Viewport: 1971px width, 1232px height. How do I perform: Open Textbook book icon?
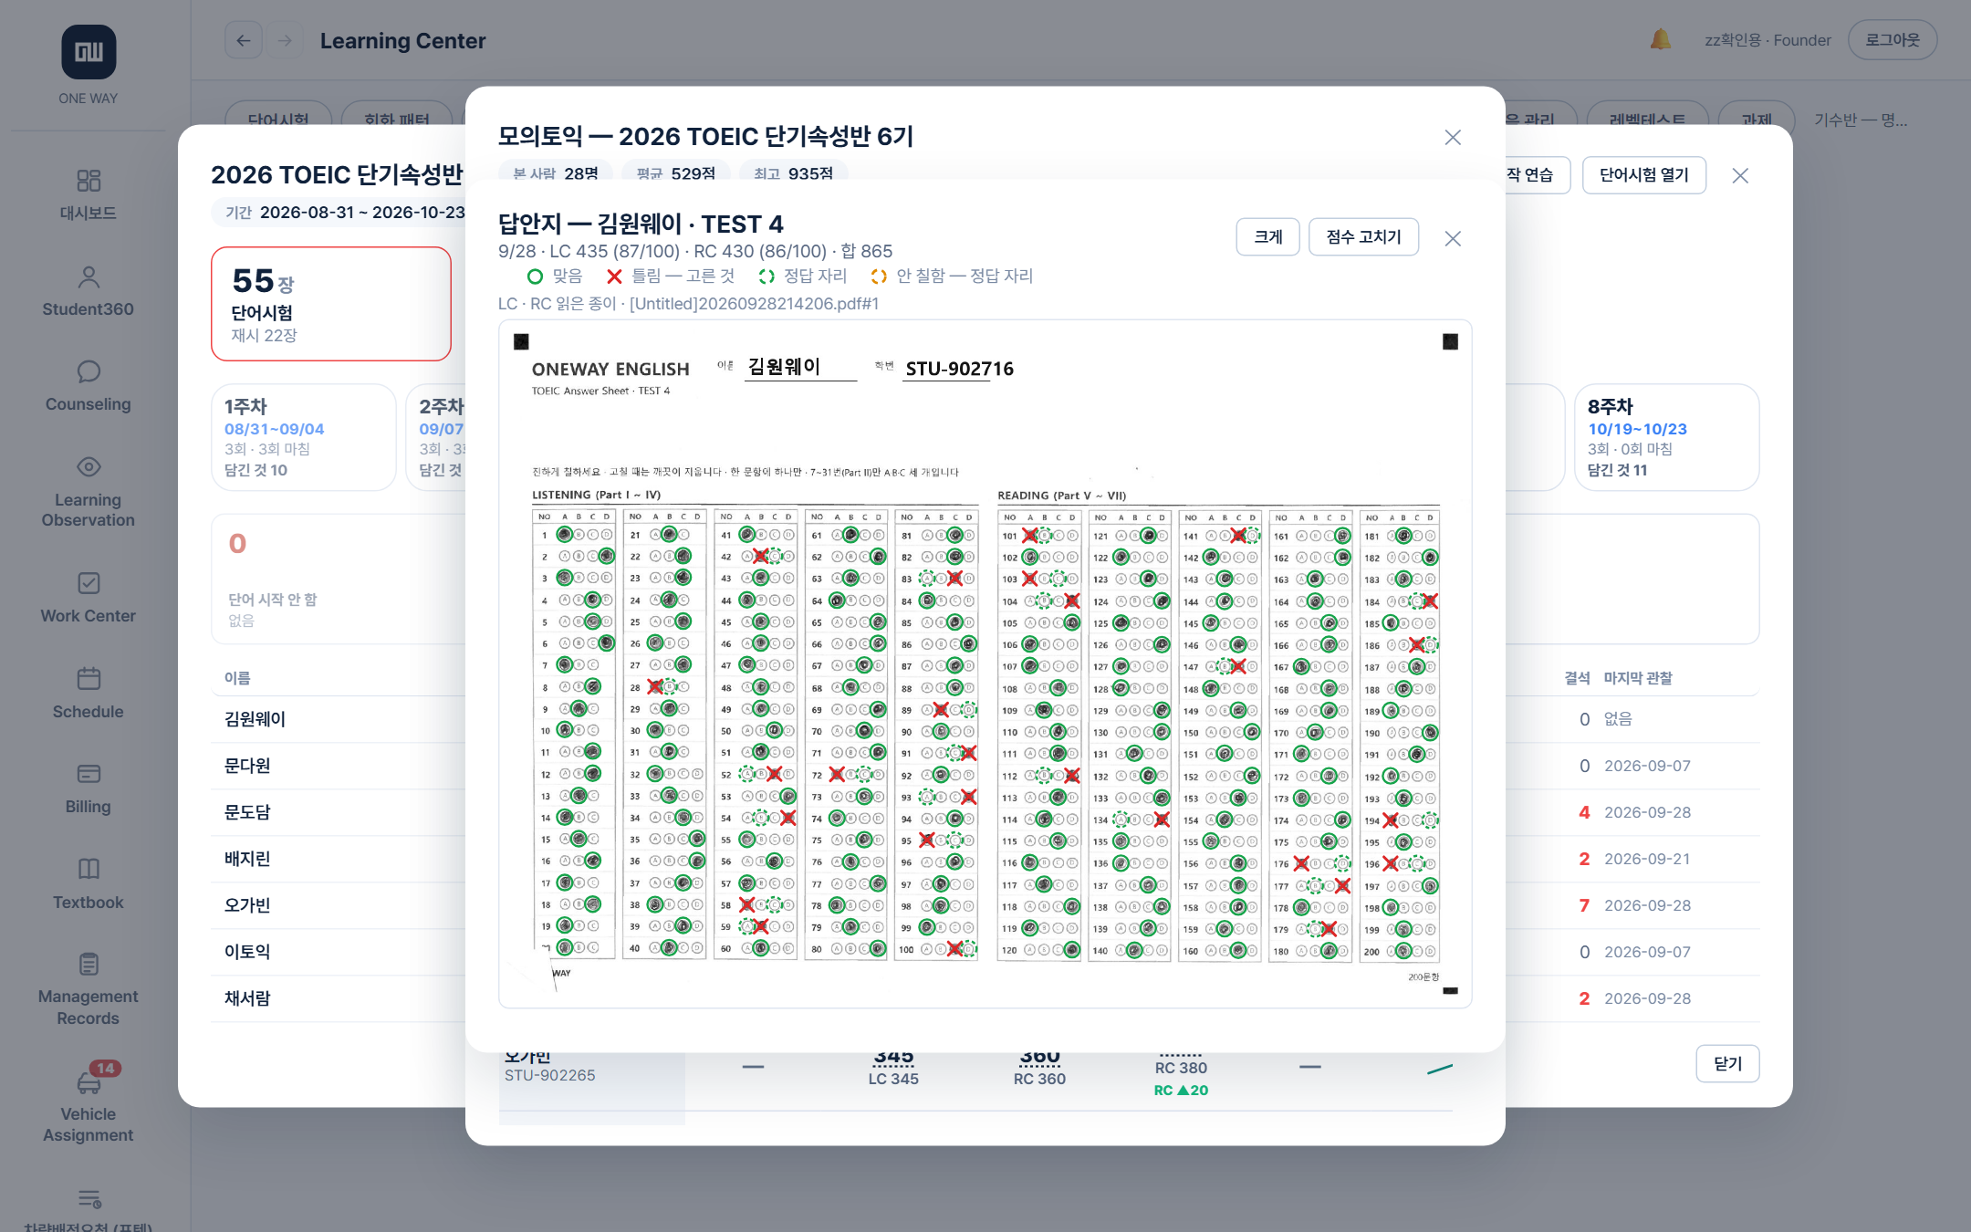(x=89, y=869)
